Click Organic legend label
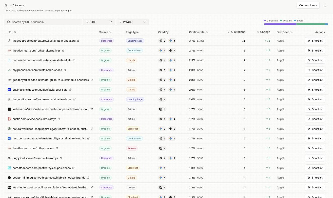This screenshot has height=198, width=333. [287, 21]
